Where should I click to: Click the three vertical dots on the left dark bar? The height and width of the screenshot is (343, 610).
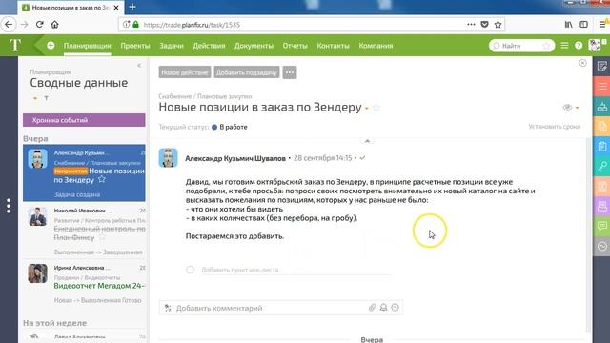point(9,206)
